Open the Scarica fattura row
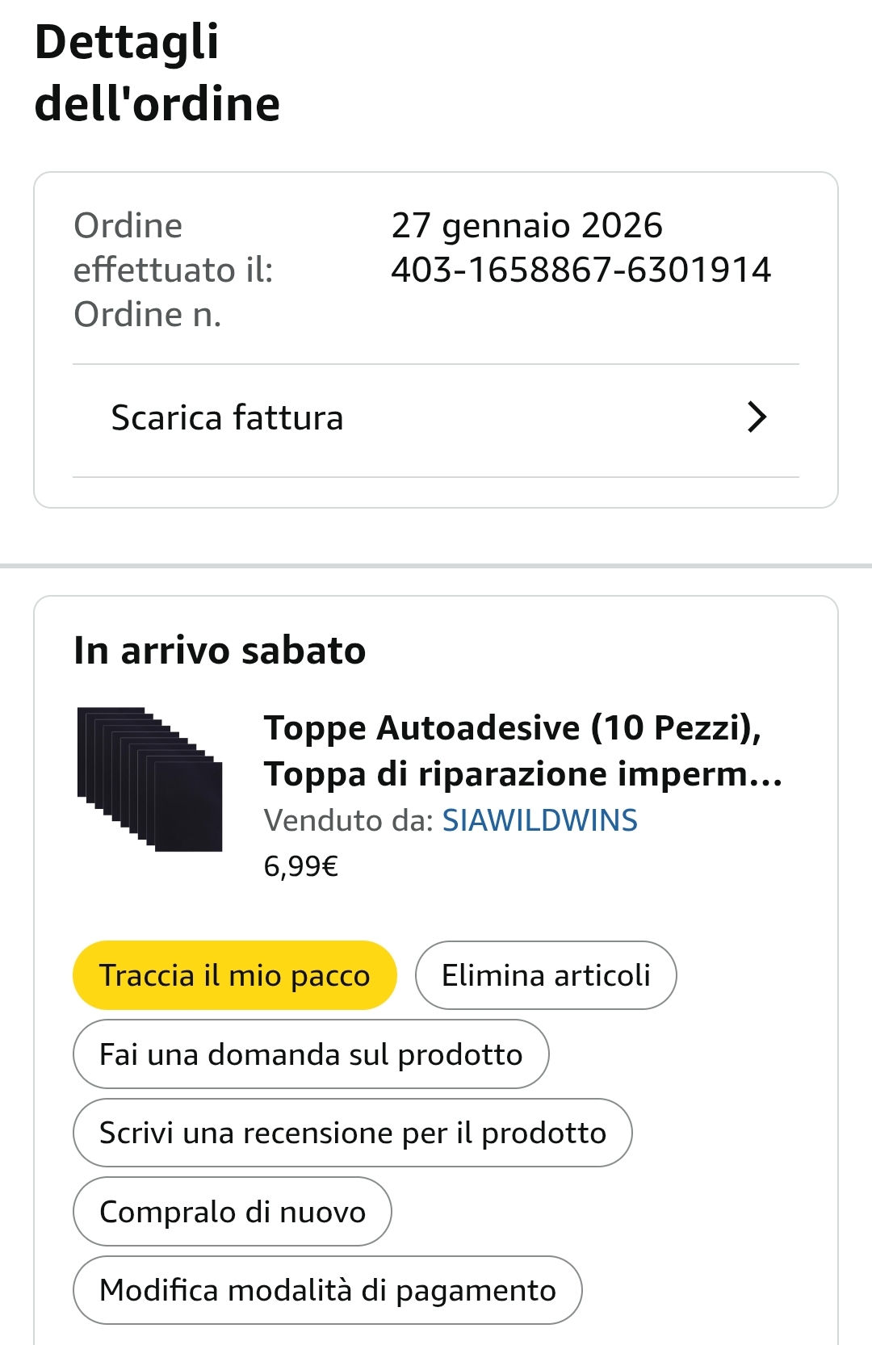 (x=227, y=418)
